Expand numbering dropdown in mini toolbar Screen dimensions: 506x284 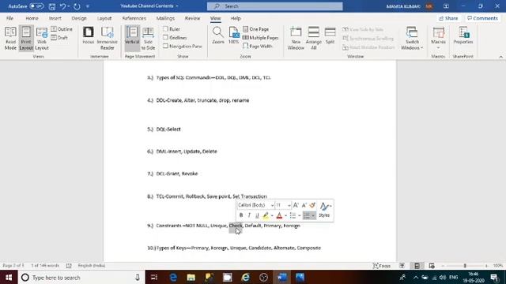point(313,215)
